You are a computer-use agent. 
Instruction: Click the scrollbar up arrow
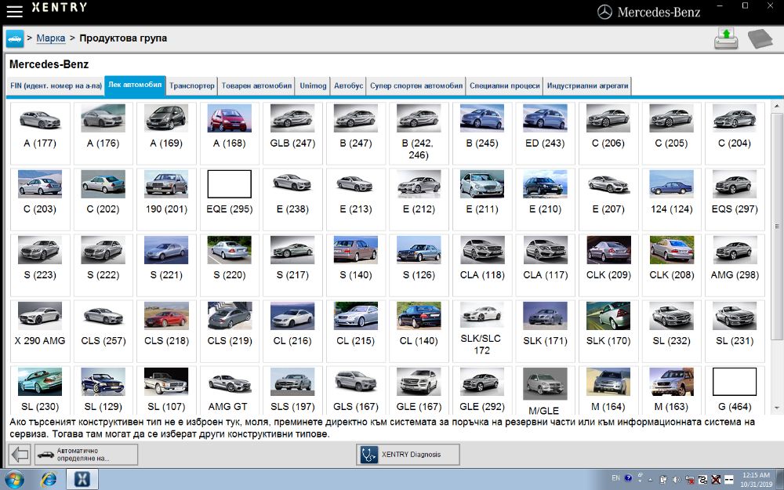tap(777, 107)
